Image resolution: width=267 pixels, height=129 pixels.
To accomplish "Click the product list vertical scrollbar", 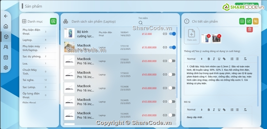I will (177, 62).
